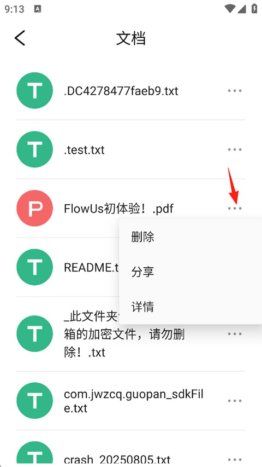Open the com.jwzcq.guopan_sdkFile.txt file
Screen dimensions: 262x467
pyautogui.click(x=133, y=401)
